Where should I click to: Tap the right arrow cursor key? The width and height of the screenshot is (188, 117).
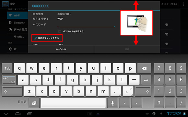(x=136, y=103)
